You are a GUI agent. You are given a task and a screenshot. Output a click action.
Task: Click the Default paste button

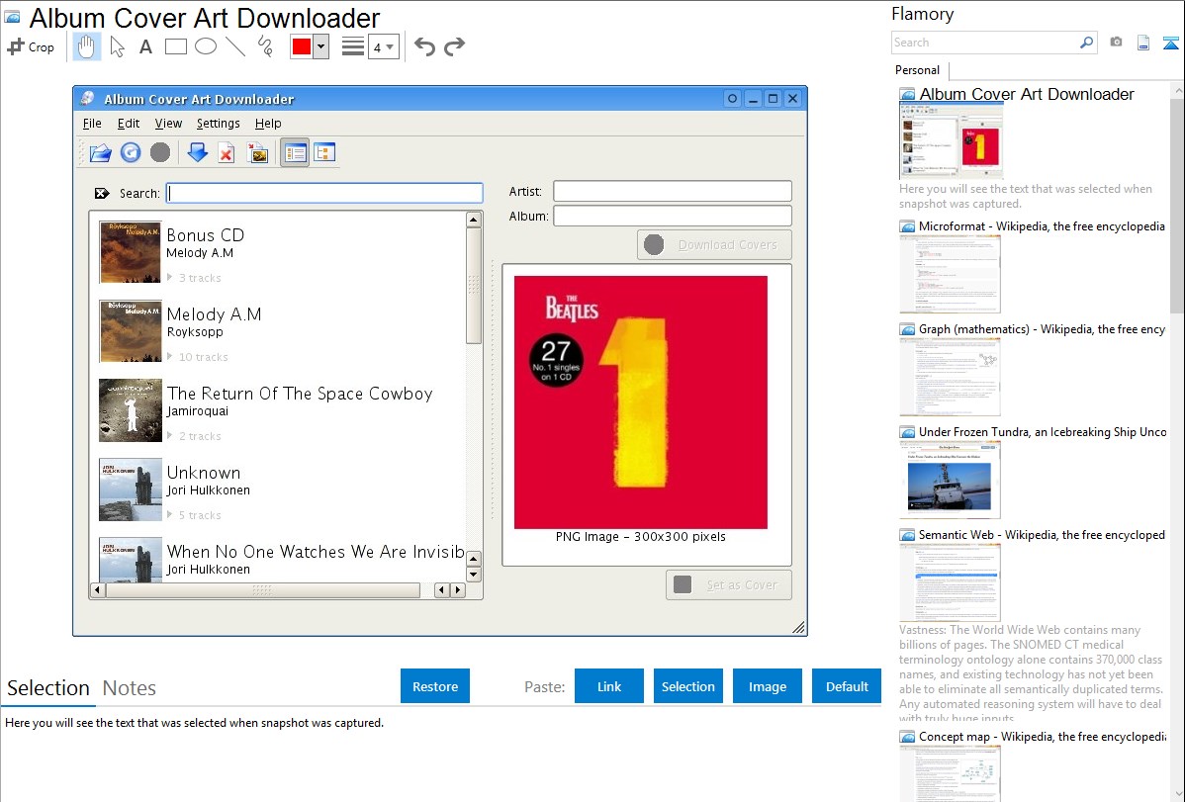[847, 686]
